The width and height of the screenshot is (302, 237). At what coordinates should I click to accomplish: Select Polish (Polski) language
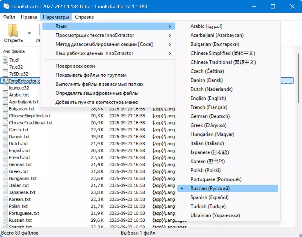pyautogui.click(x=228, y=170)
